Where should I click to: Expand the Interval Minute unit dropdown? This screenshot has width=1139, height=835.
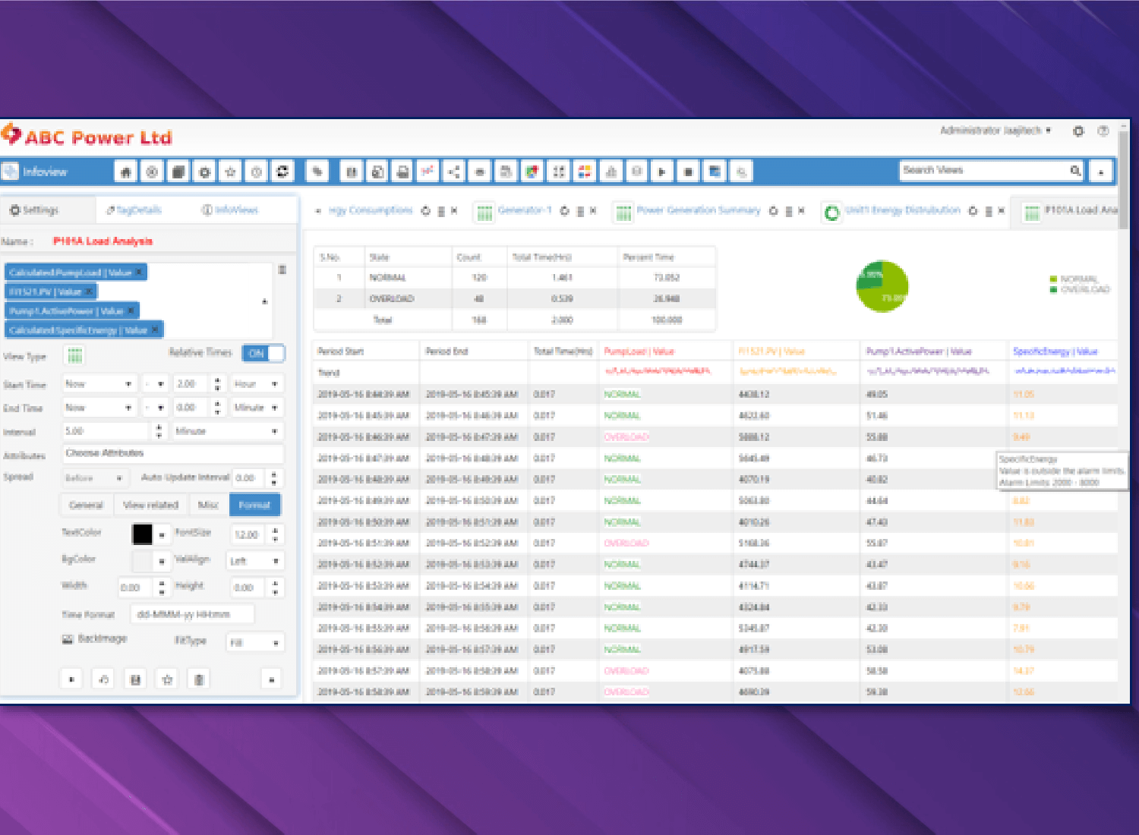point(226,431)
